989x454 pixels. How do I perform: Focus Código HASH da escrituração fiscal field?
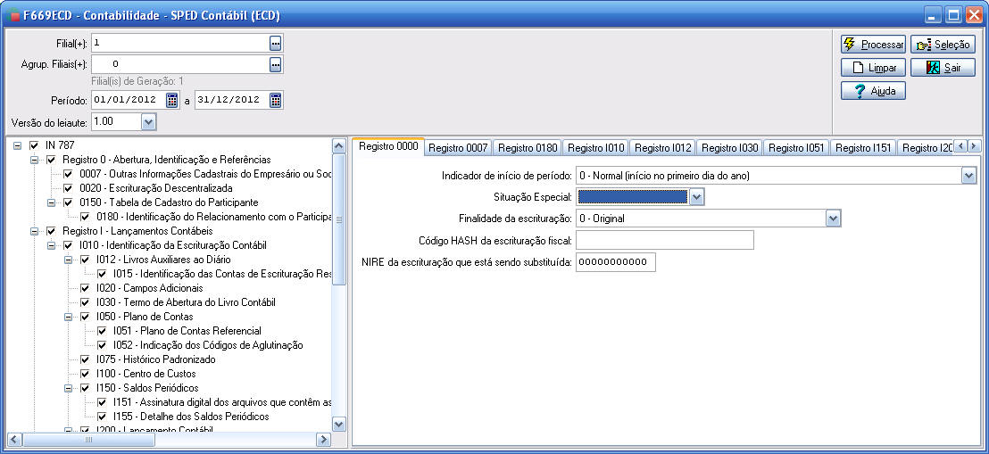tap(665, 240)
